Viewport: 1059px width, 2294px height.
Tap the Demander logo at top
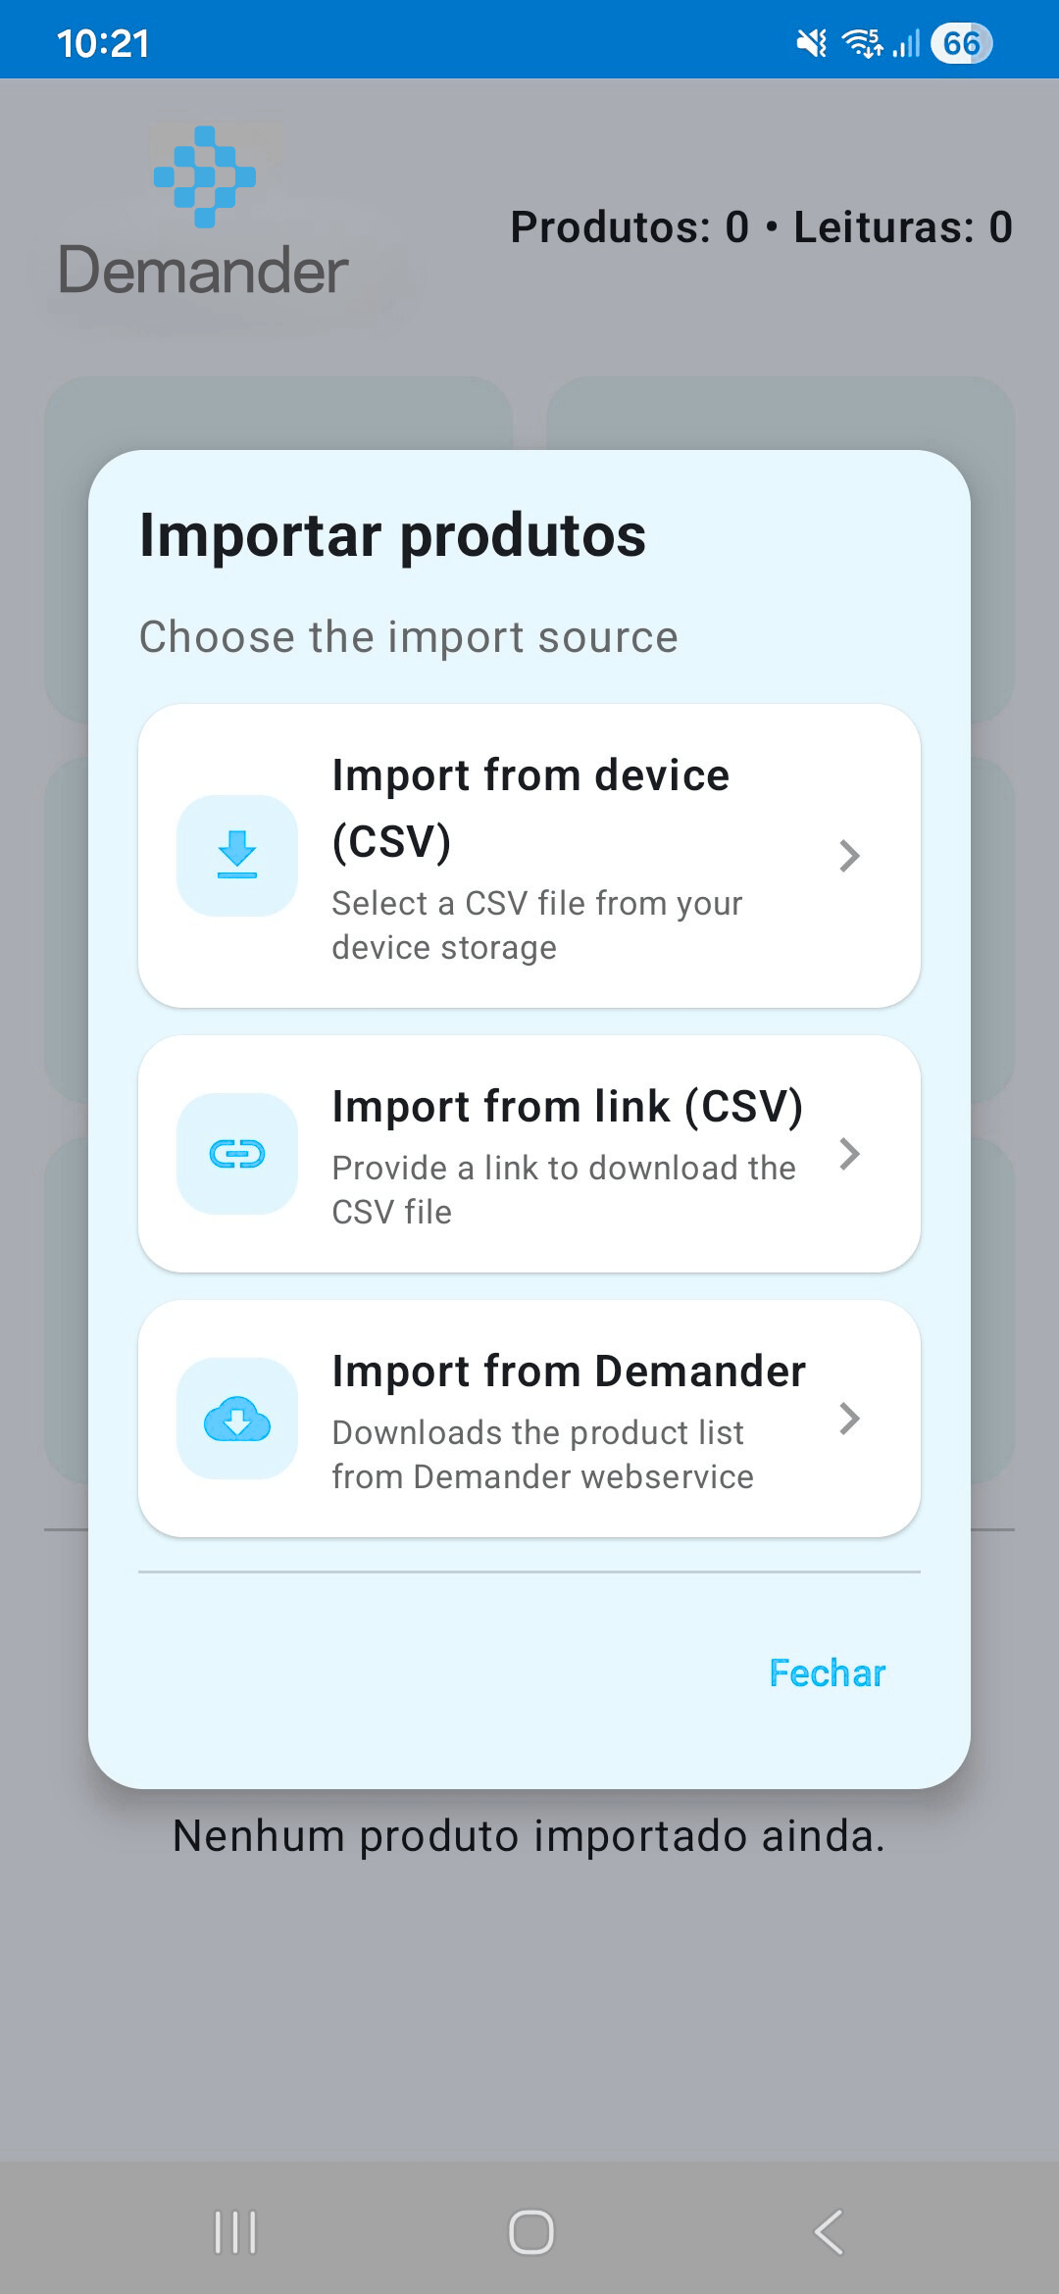(204, 216)
